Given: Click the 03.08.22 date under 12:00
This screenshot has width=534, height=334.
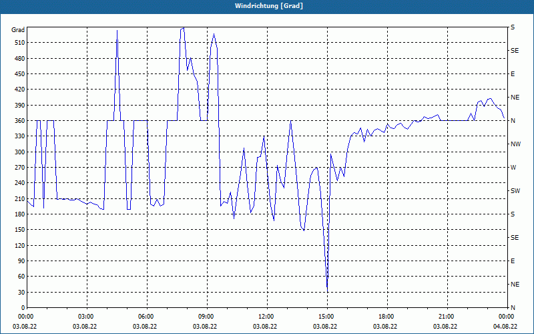Looking at the screenshot, I should (265, 326).
